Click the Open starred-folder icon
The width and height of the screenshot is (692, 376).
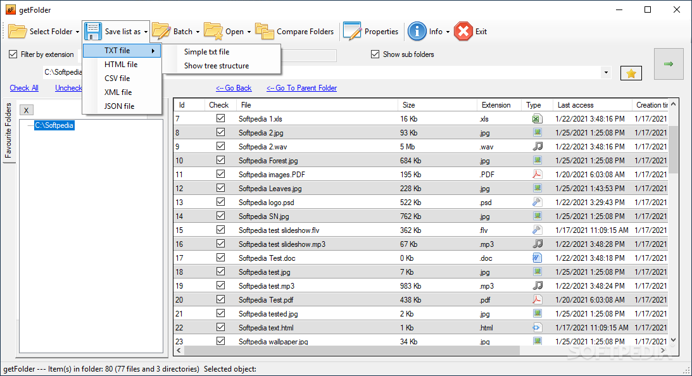(x=213, y=32)
